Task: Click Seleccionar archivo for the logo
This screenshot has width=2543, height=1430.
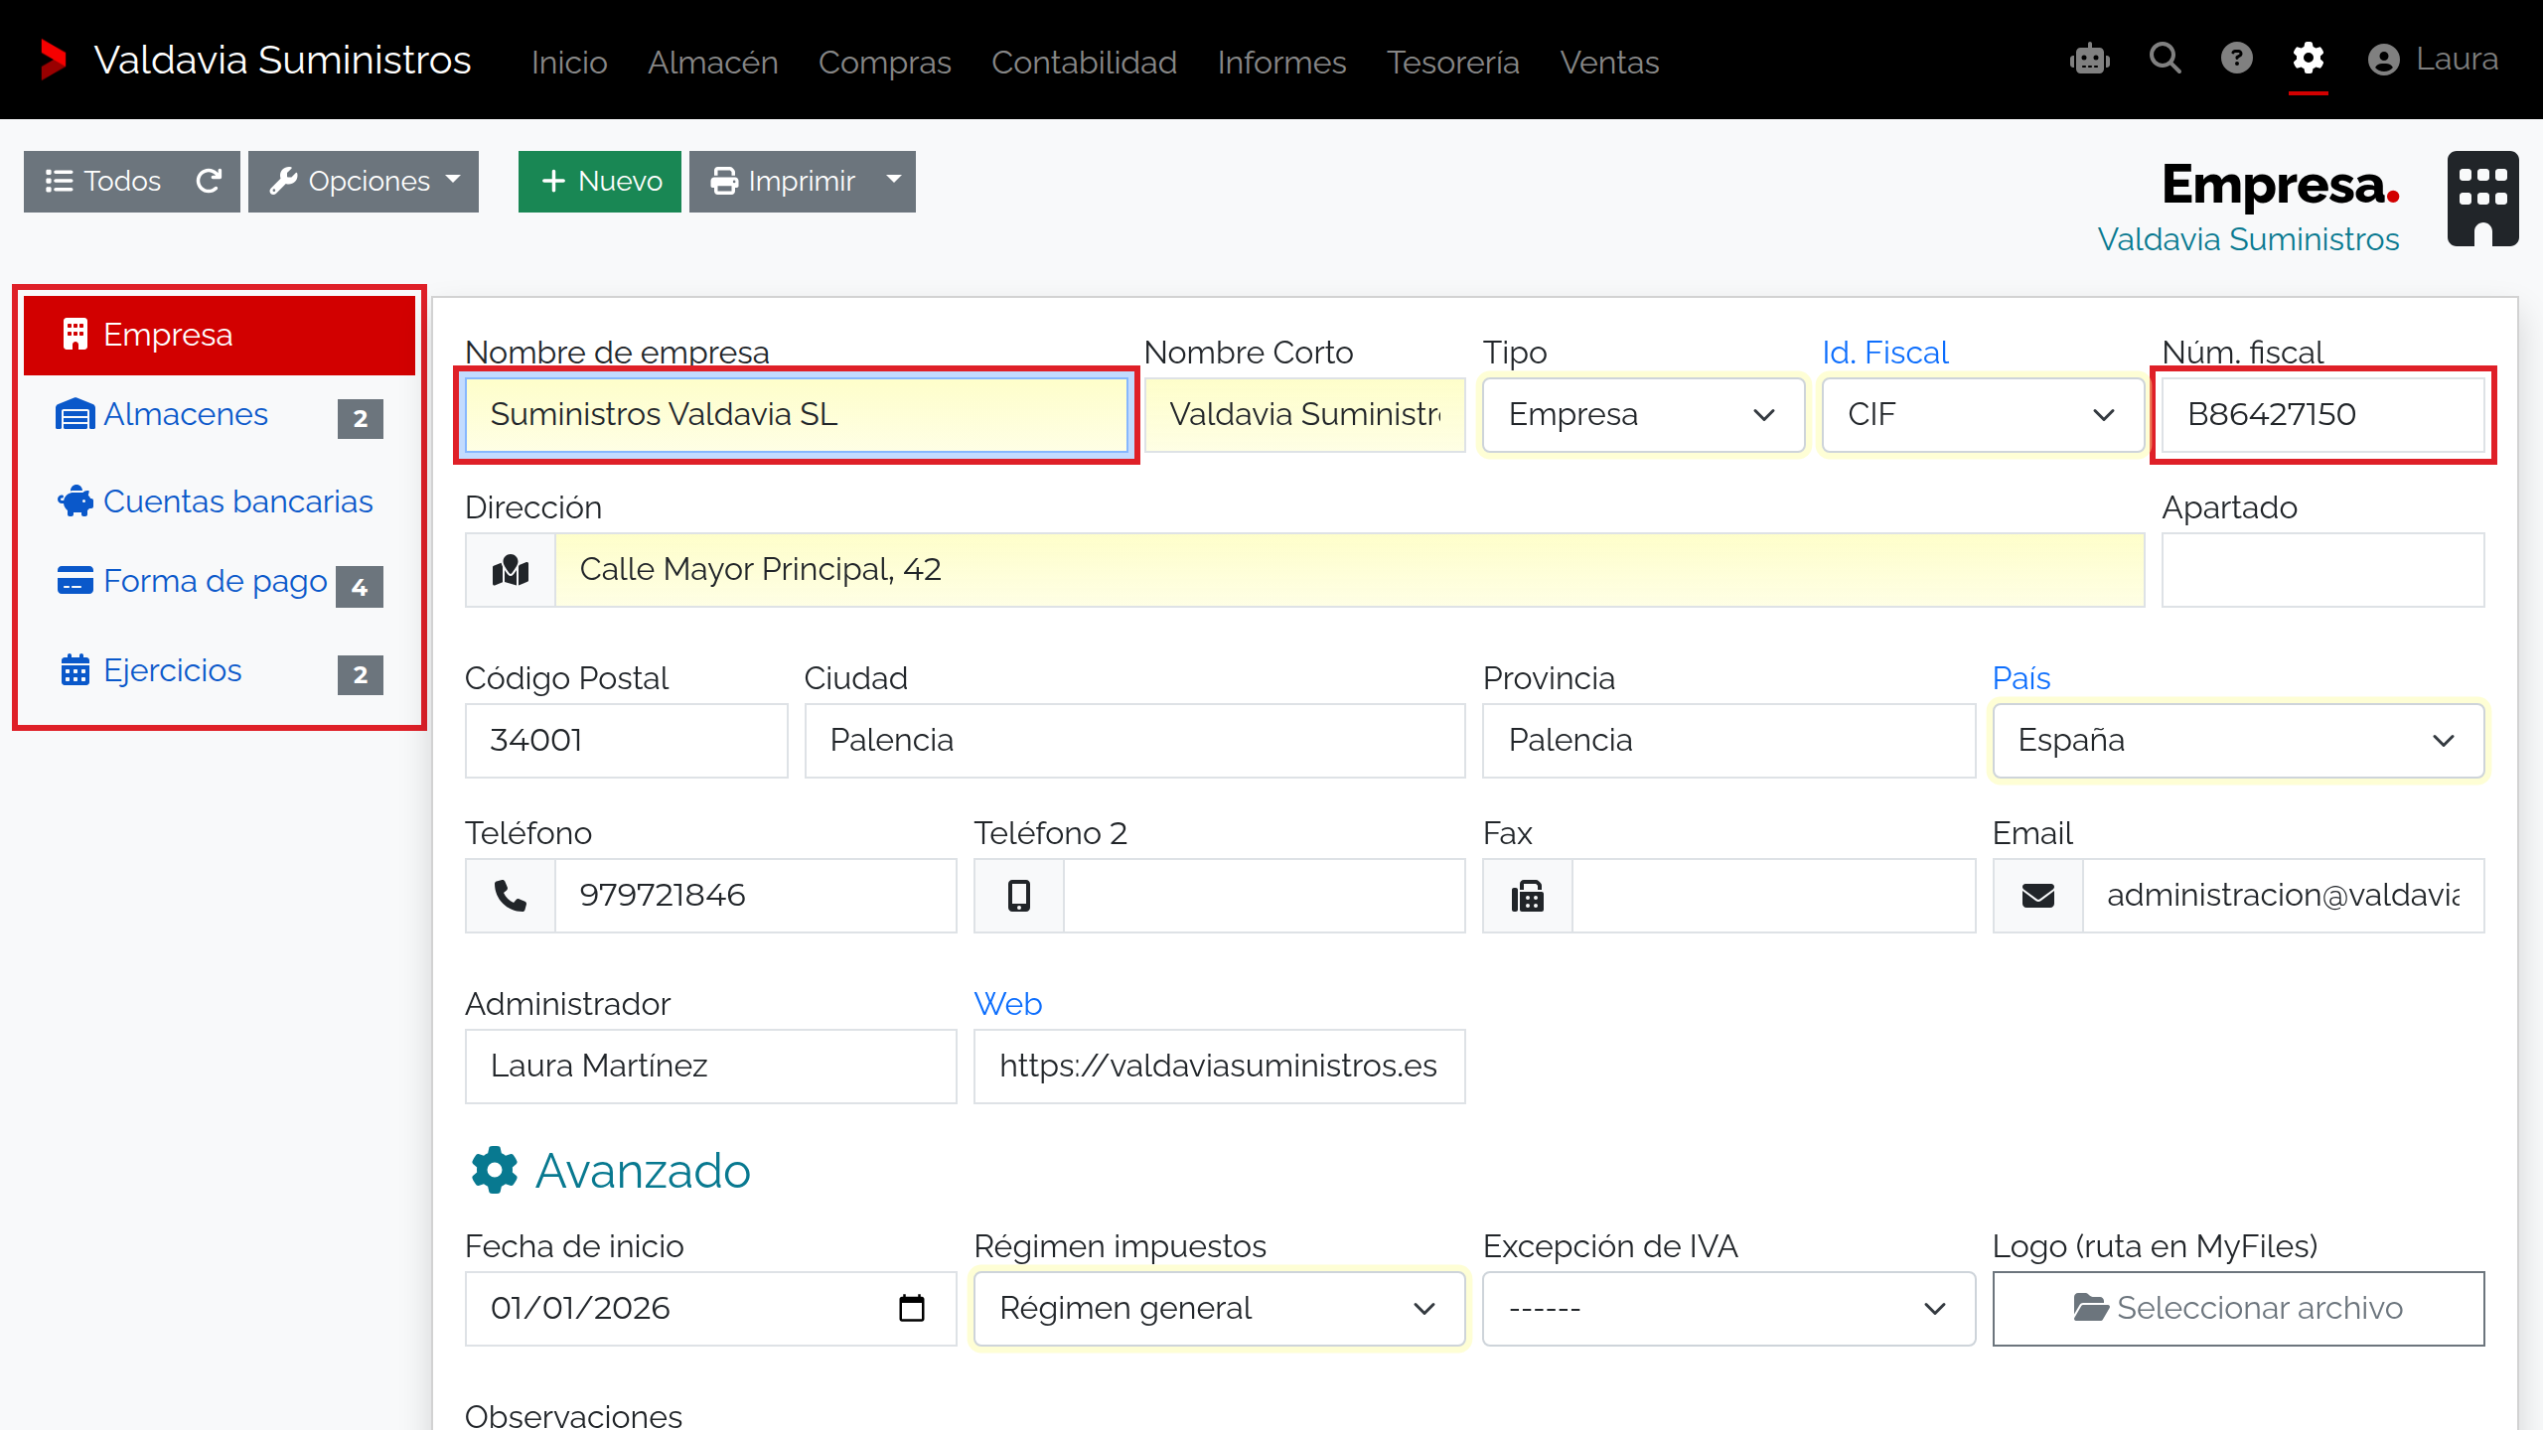Action: (2238, 1309)
